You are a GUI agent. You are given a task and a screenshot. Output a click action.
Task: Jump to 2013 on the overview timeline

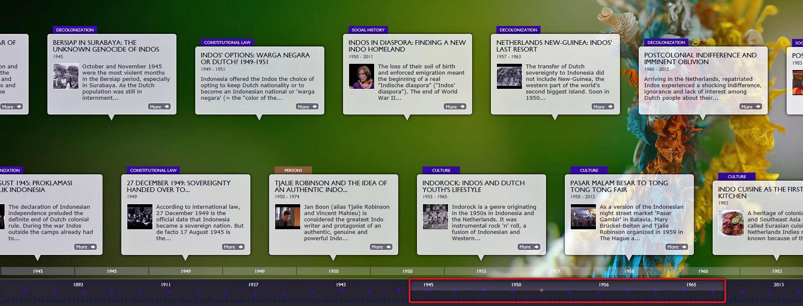pyautogui.click(x=778, y=285)
